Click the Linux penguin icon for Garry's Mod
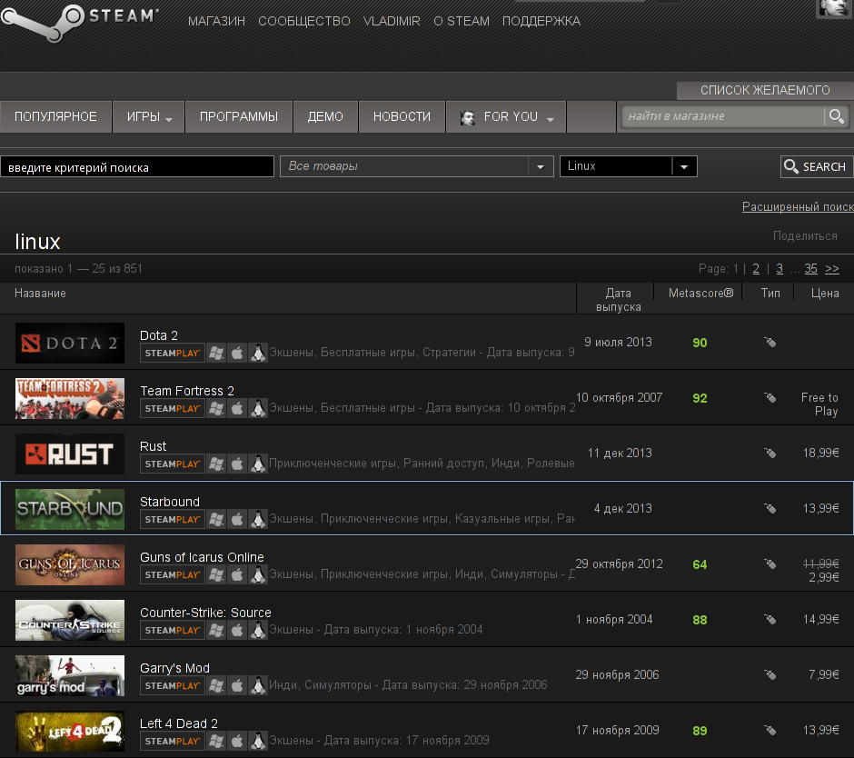The width and height of the screenshot is (854, 758). click(x=258, y=685)
